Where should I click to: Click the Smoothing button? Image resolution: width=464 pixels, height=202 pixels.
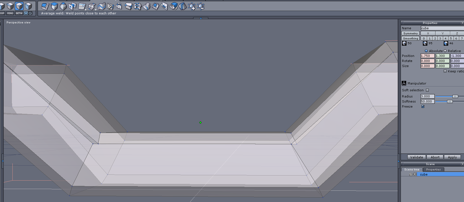click(410, 38)
